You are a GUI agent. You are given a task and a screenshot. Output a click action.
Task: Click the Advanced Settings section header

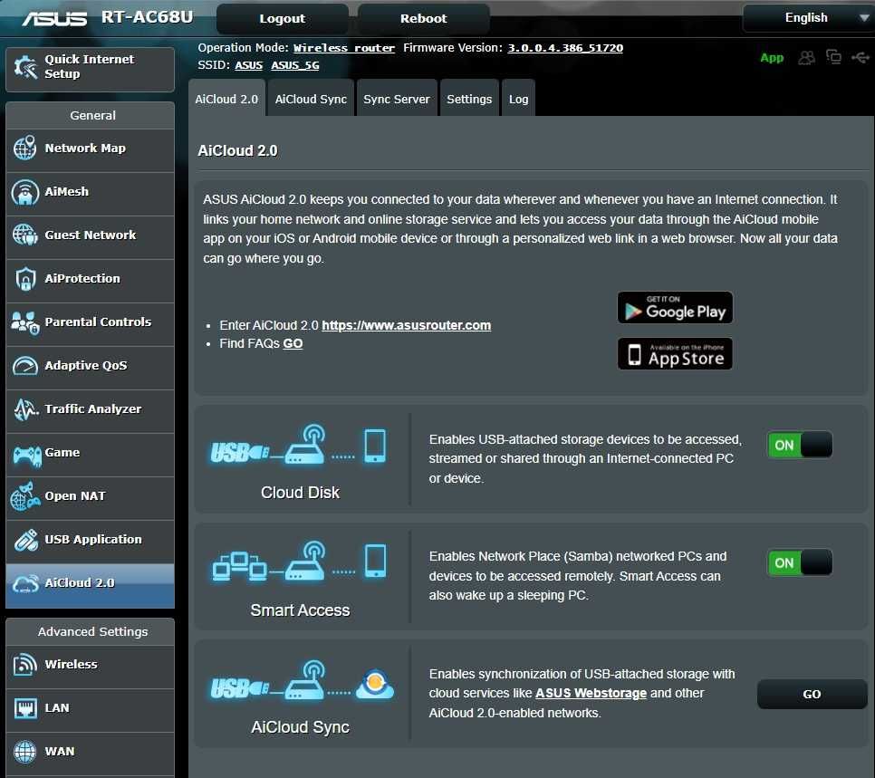point(91,632)
